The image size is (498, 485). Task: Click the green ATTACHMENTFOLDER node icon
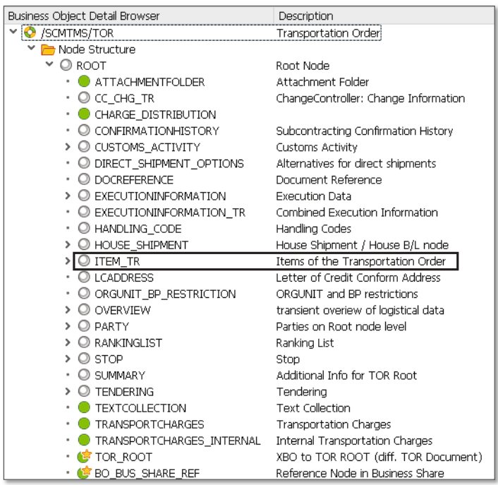[x=85, y=82]
